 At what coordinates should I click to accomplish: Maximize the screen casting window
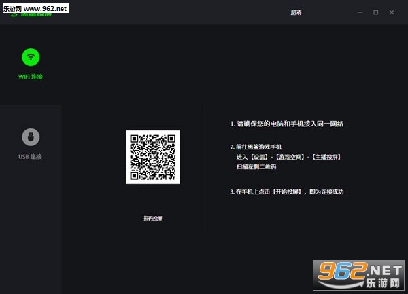click(376, 12)
